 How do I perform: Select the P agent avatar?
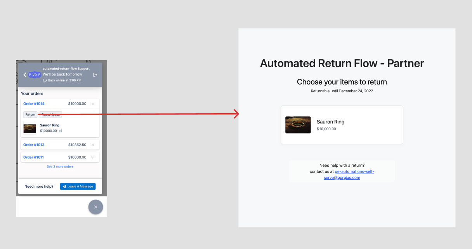click(30, 74)
